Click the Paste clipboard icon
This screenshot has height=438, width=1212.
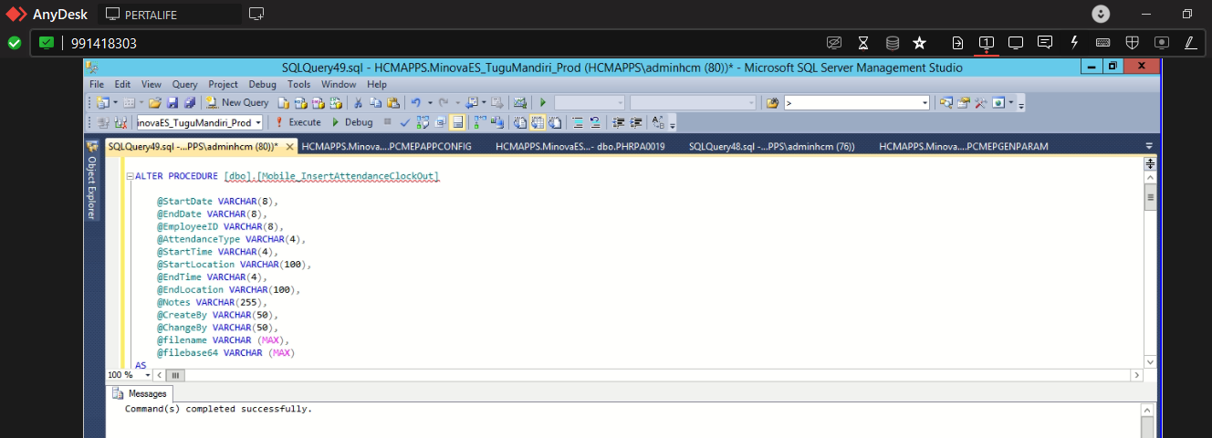click(393, 102)
